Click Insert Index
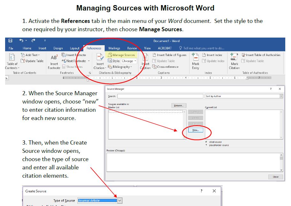The height and width of the screenshot is (206, 291). (212, 55)
